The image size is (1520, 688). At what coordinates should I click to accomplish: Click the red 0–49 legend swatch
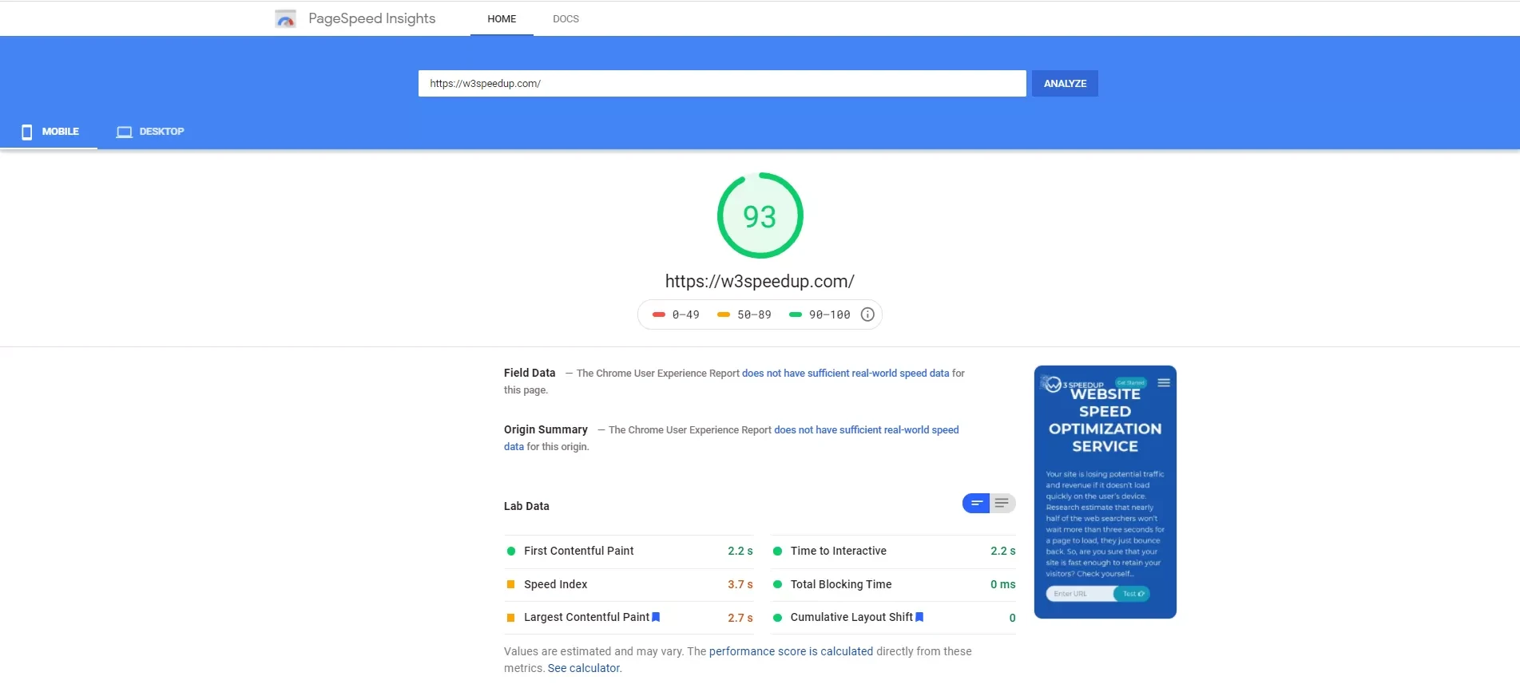(659, 314)
